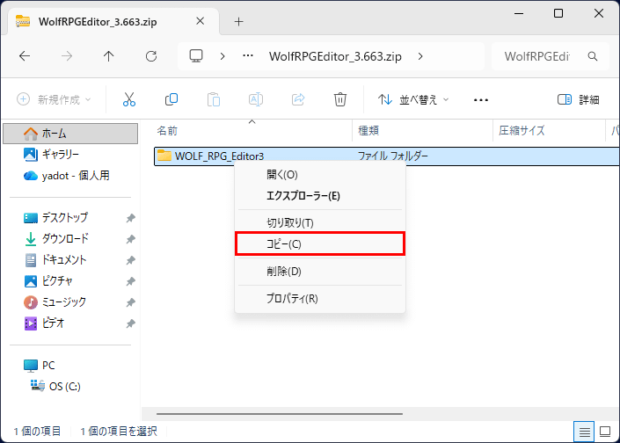Choose プロパティ(R) in the context menu
The width and height of the screenshot is (620, 443).
click(292, 298)
